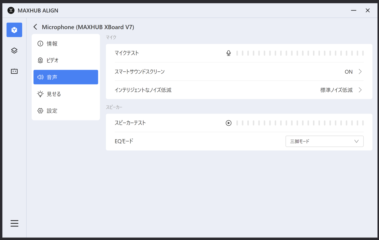Click the マイクテスト level meter
This screenshot has width=379, height=240.
300,53
